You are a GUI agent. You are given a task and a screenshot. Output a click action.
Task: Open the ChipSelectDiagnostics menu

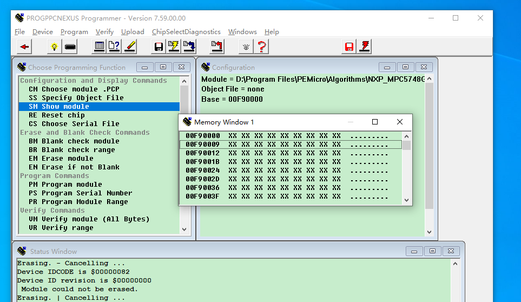pos(186,31)
